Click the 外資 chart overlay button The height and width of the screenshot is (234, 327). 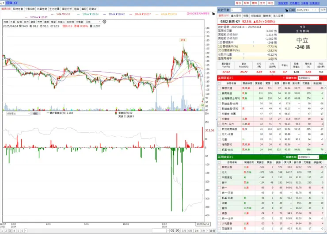pyautogui.click(x=13, y=22)
